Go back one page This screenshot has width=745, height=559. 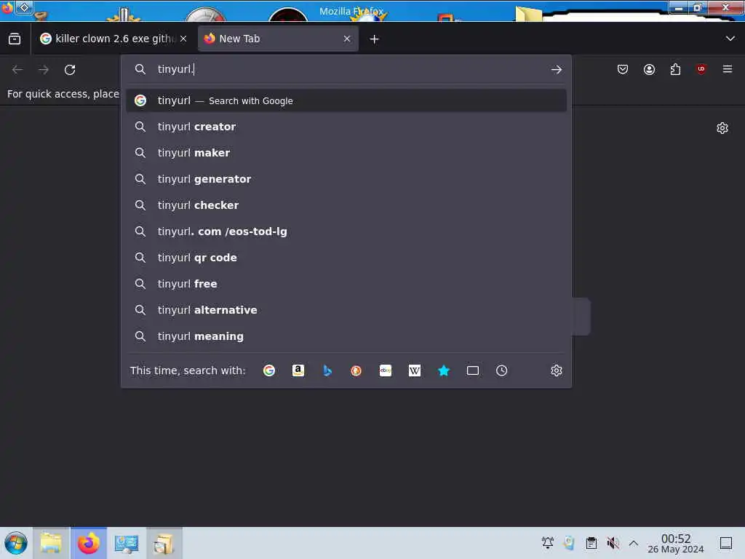[17, 70]
